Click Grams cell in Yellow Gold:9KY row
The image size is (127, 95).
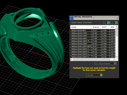point(96,30)
